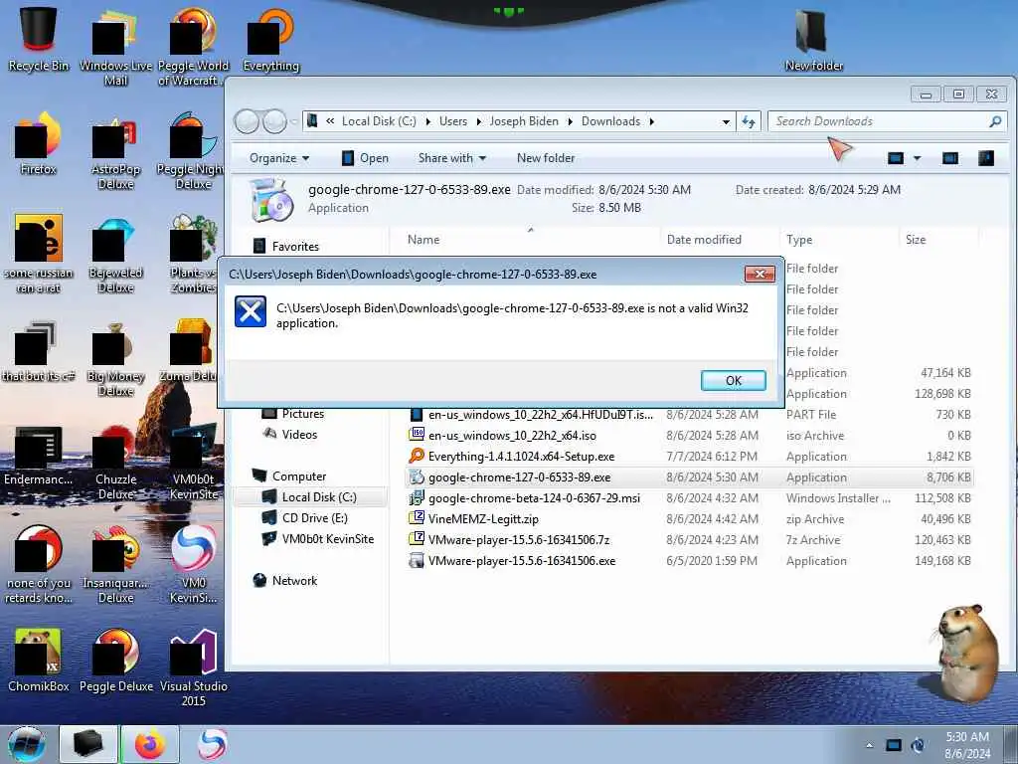Click New folder in Explorer toolbar
The width and height of the screenshot is (1018, 764).
546,158
